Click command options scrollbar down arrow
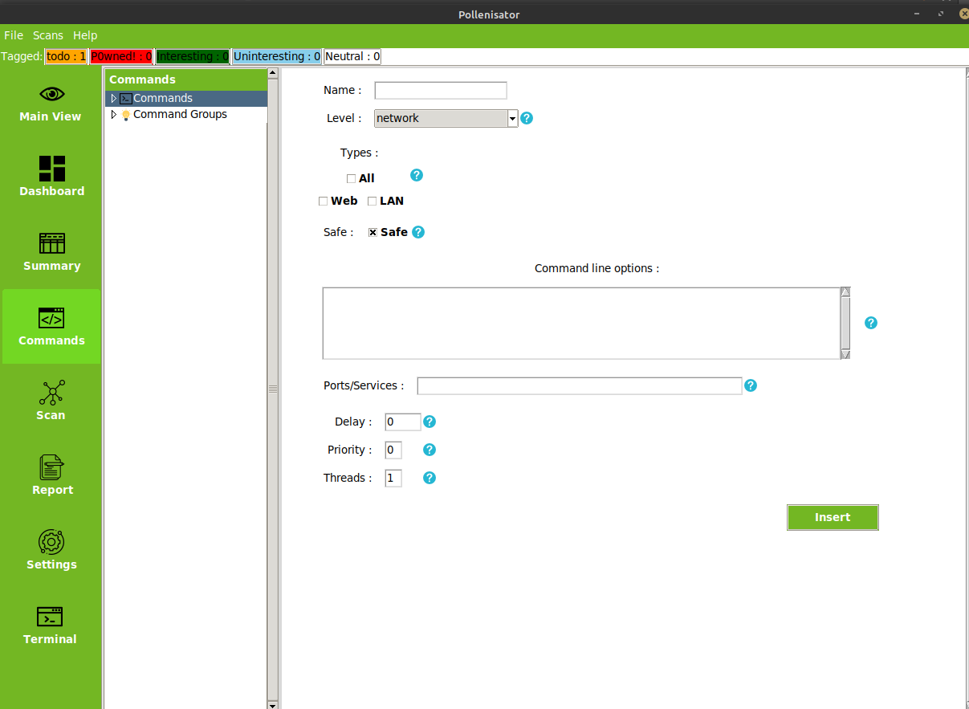 (x=845, y=354)
